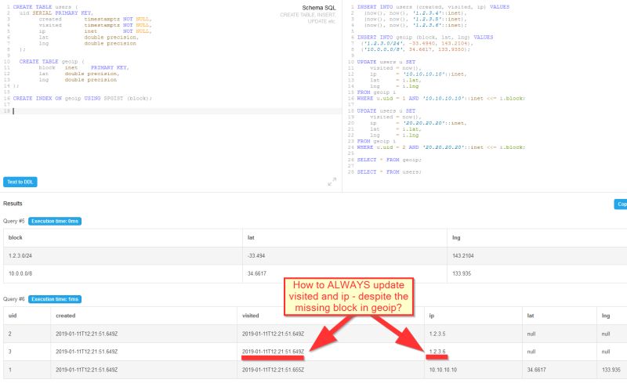Select uid 3 cell in users results
This screenshot has width=627, height=383.
click(x=27, y=352)
